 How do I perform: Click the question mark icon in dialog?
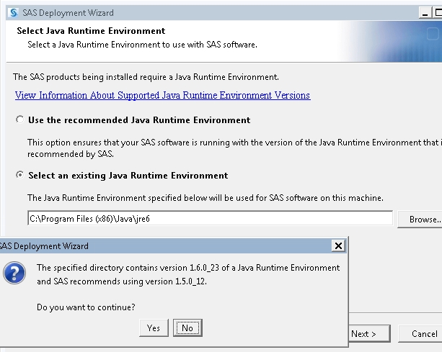tap(14, 273)
